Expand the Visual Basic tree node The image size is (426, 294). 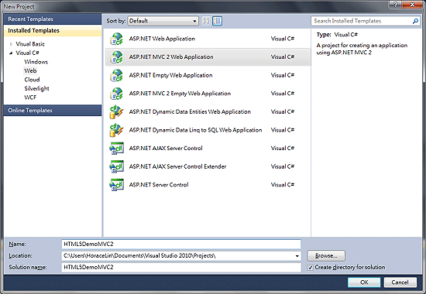click(11, 44)
